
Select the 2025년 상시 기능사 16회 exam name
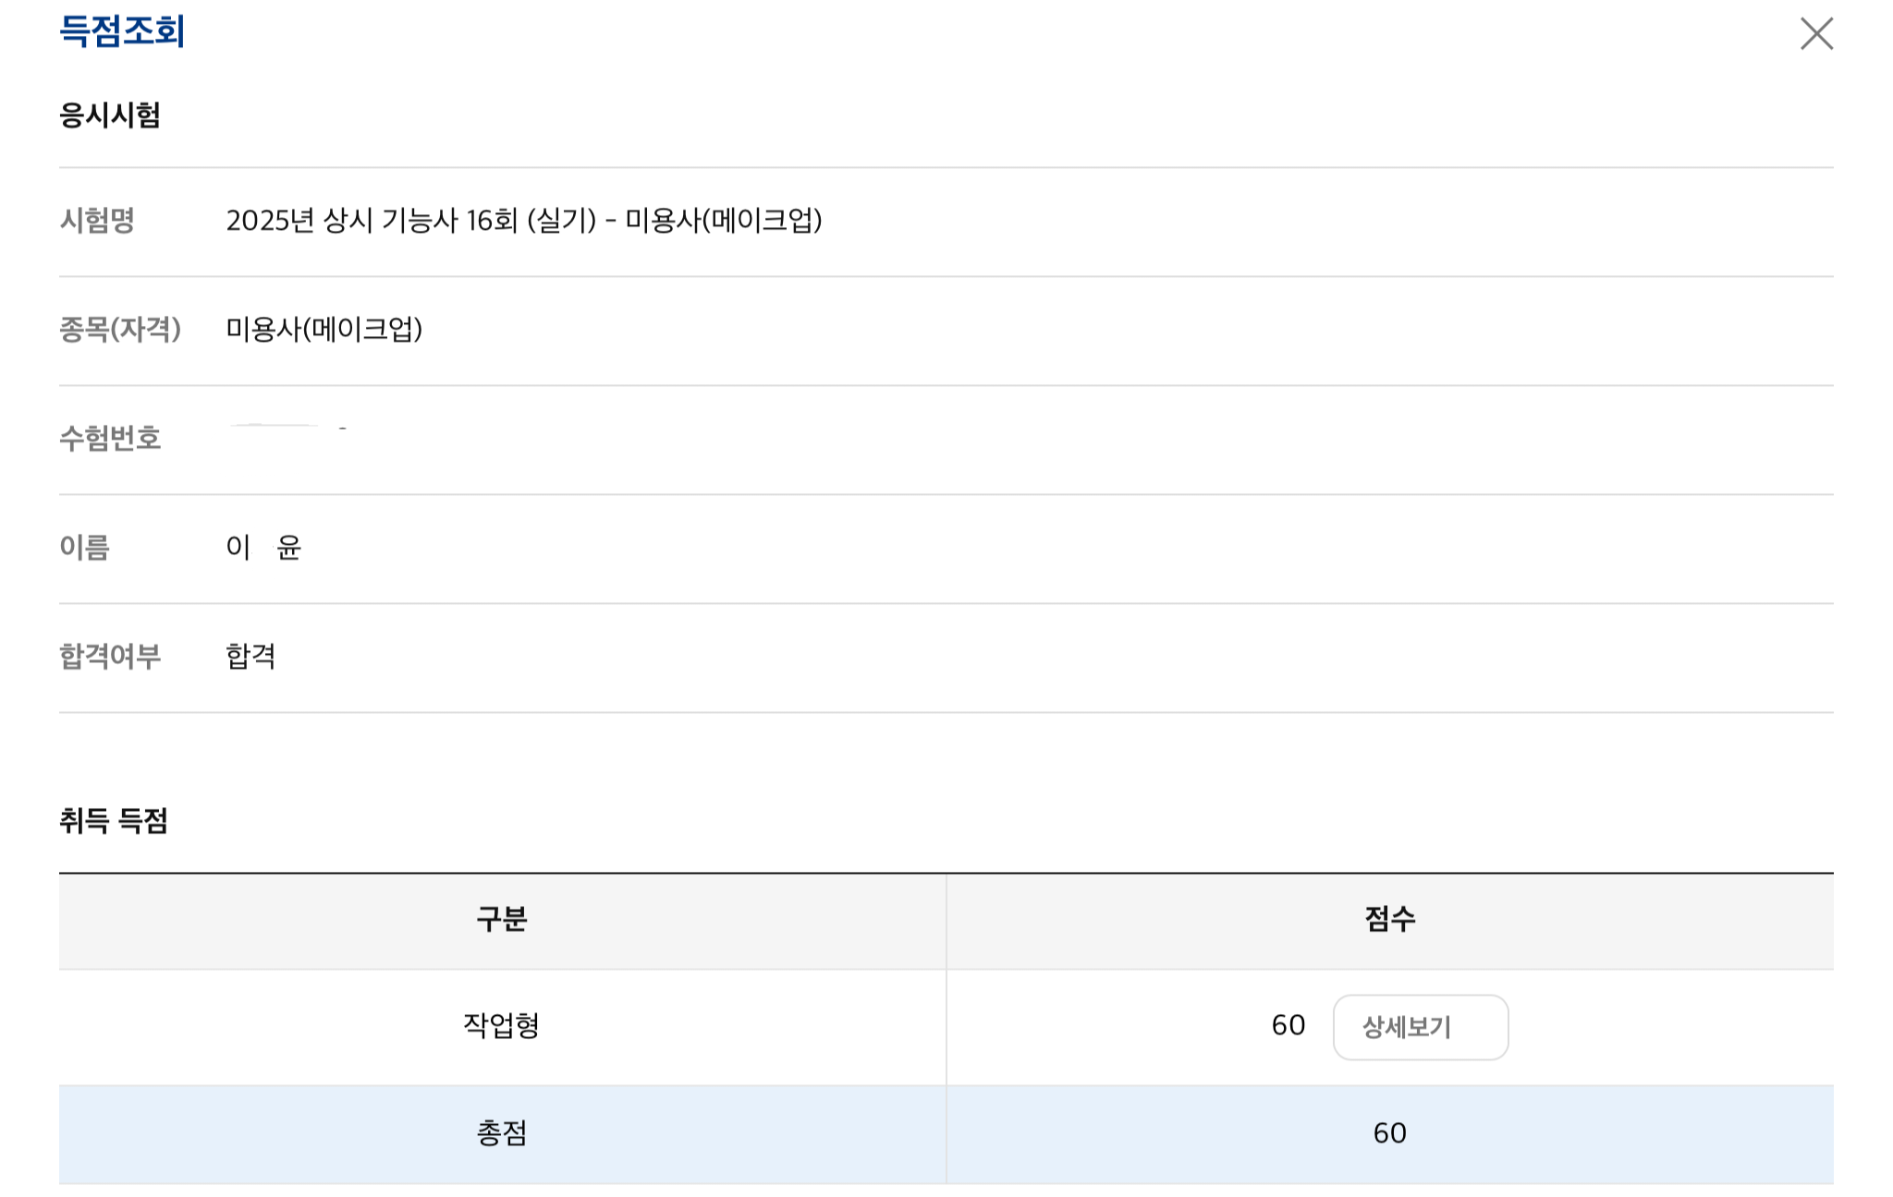(x=523, y=221)
